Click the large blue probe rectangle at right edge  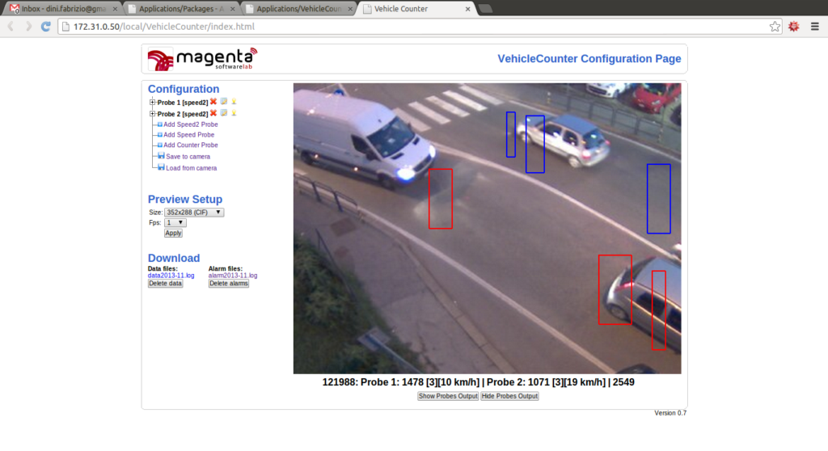[659, 199]
